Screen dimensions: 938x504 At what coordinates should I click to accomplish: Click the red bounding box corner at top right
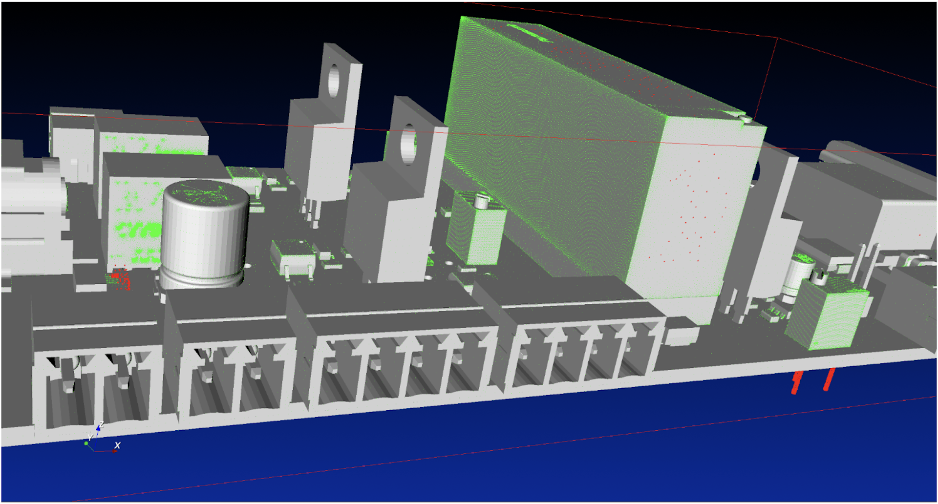click(x=777, y=37)
